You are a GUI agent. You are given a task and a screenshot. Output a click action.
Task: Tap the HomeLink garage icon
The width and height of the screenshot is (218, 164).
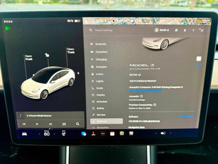click(x=176, y=30)
